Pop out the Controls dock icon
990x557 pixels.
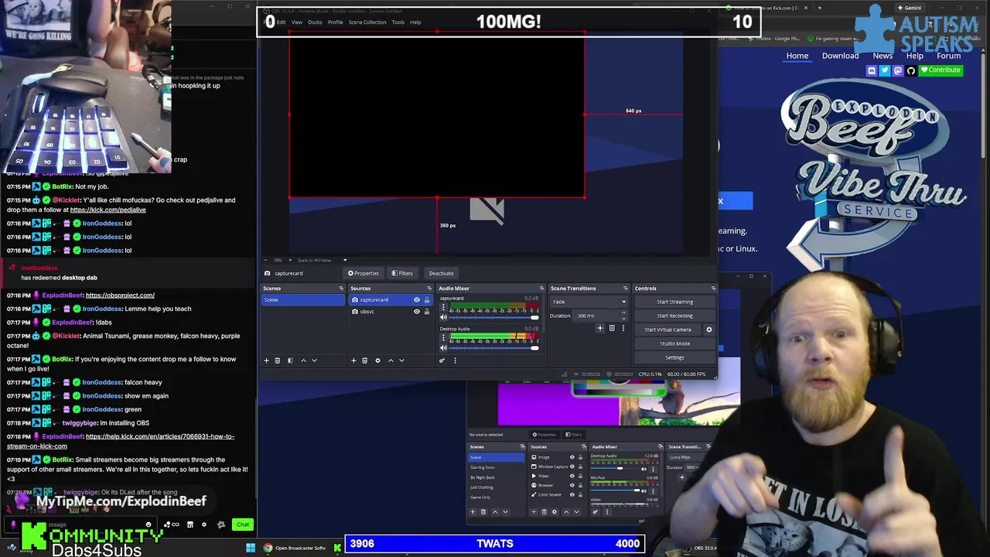point(713,289)
